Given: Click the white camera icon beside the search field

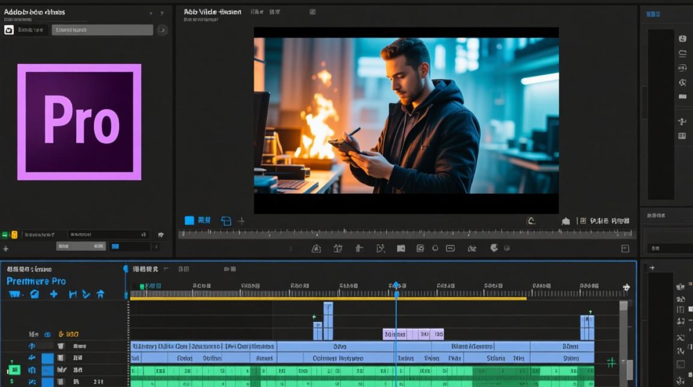Looking at the screenshot, I should pyautogui.click(x=9, y=30).
